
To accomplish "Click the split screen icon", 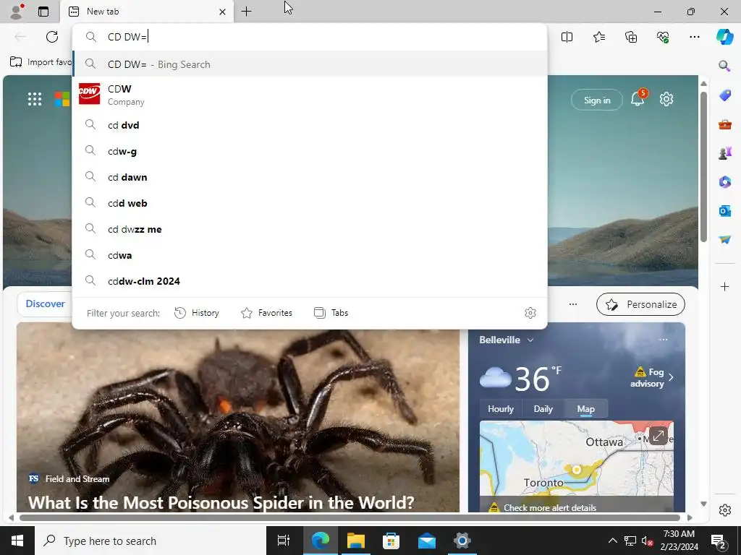I will (567, 37).
